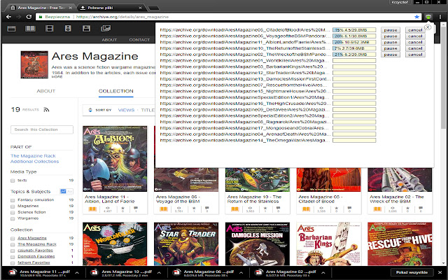This screenshot has width=448, height=280.
Task: Go back with the browser back arrow
Action: click(8, 17)
